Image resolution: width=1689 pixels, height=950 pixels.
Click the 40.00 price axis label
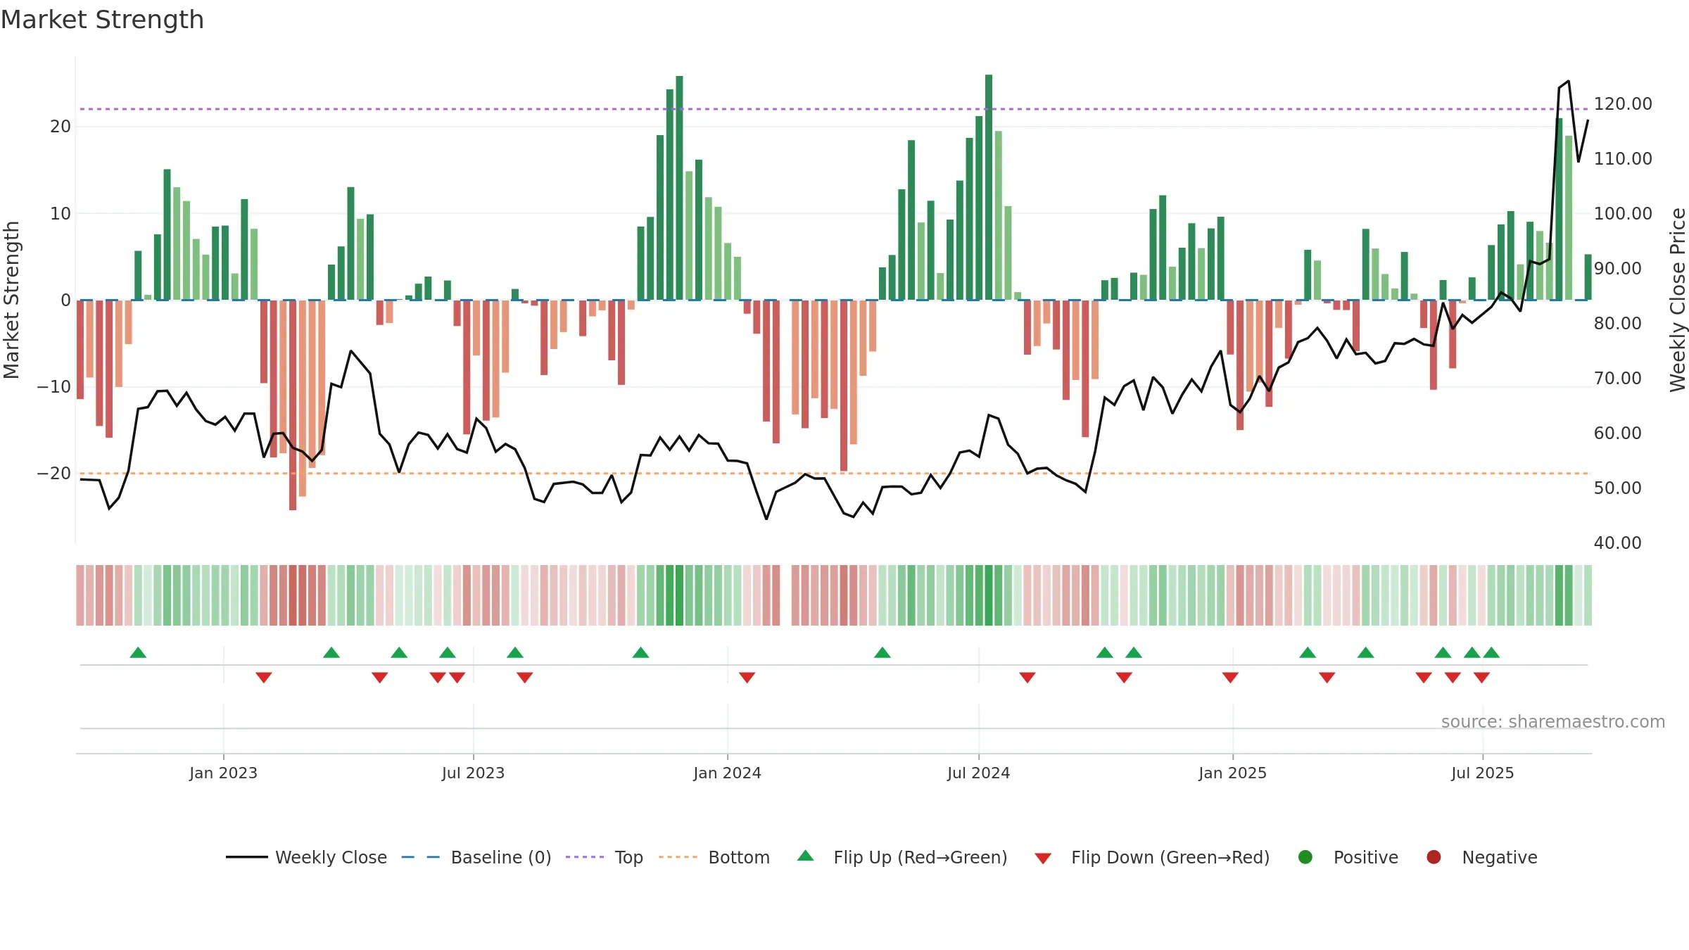coord(1617,543)
